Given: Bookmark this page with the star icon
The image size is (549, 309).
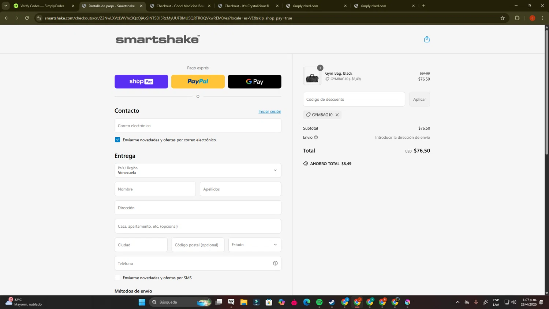Looking at the screenshot, I should coord(503,18).
